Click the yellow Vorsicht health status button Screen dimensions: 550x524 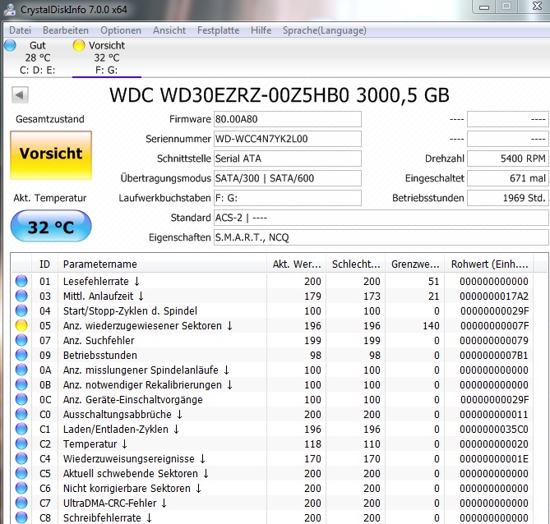click(51, 155)
